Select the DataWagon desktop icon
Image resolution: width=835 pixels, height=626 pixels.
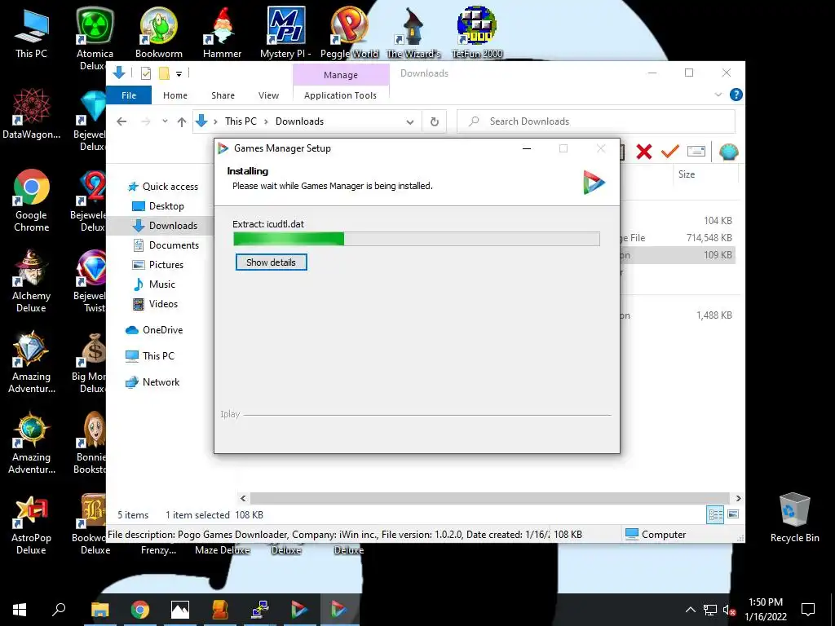click(32, 114)
